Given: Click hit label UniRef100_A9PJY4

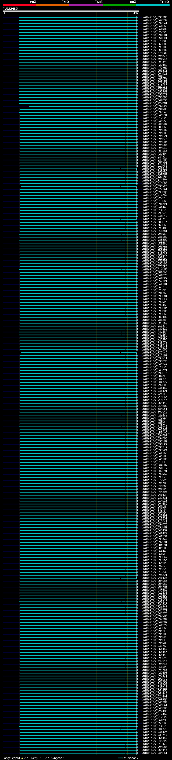Looking at the screenshot, I should (x=154, y=62).
